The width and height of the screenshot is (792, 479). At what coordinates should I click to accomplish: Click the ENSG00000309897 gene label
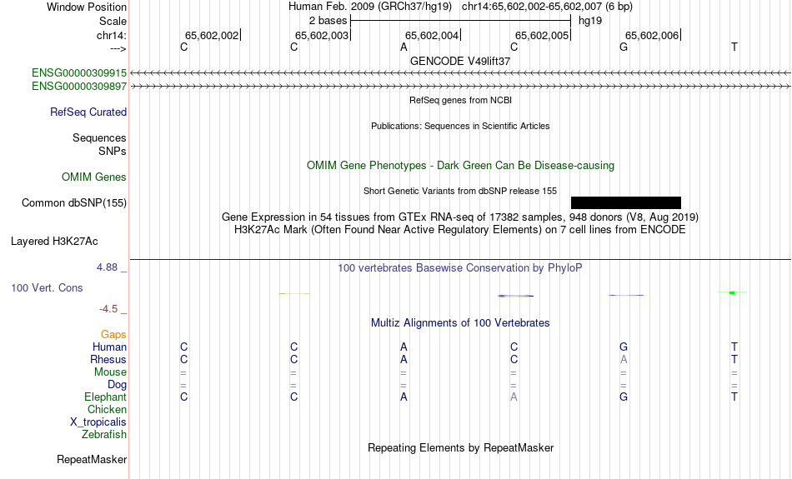coord(79,87)
